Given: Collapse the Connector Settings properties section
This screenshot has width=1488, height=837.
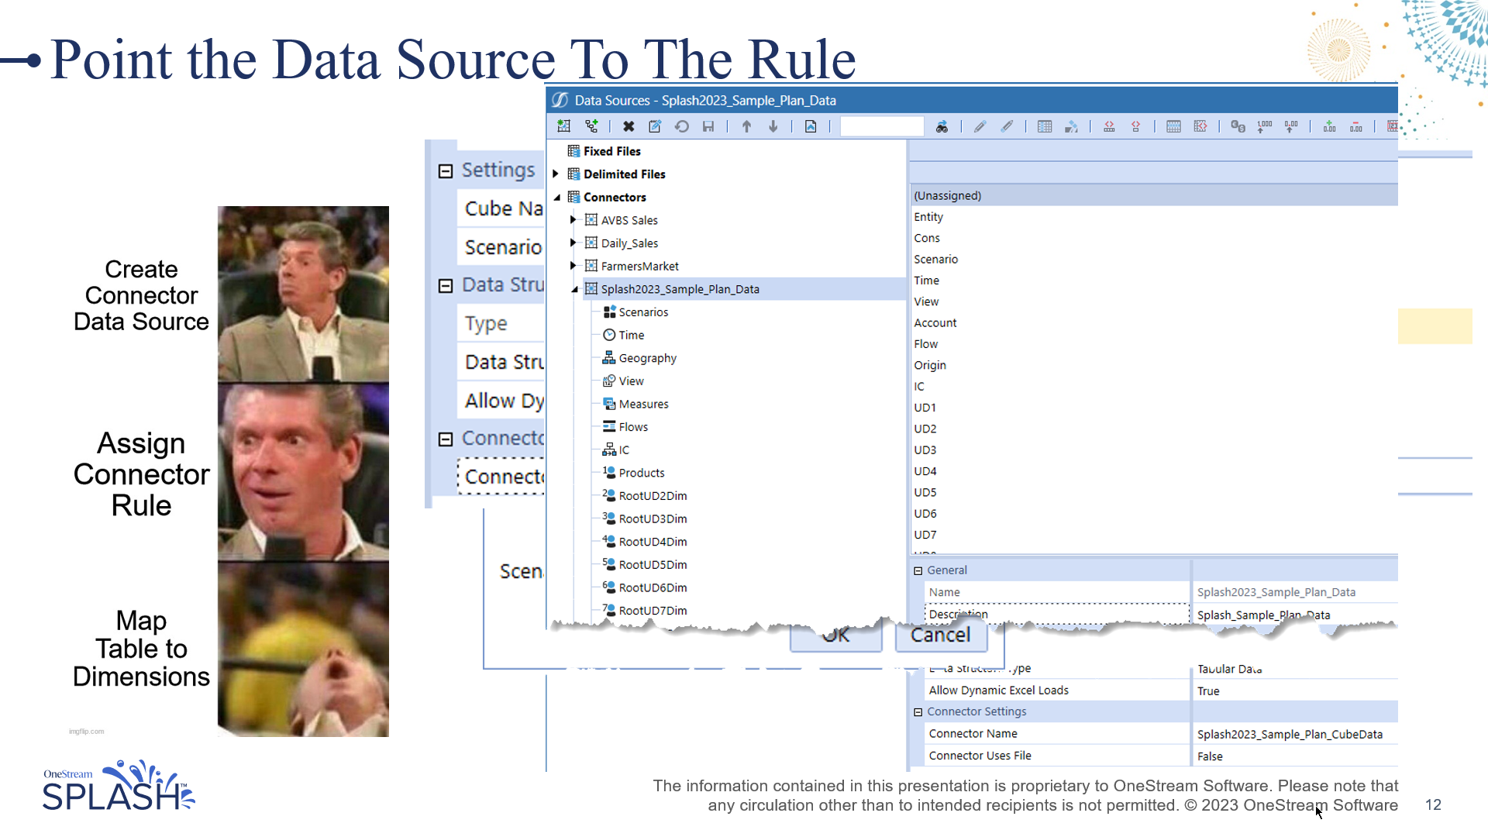Looking at the screenshot, I should [918, 711].
